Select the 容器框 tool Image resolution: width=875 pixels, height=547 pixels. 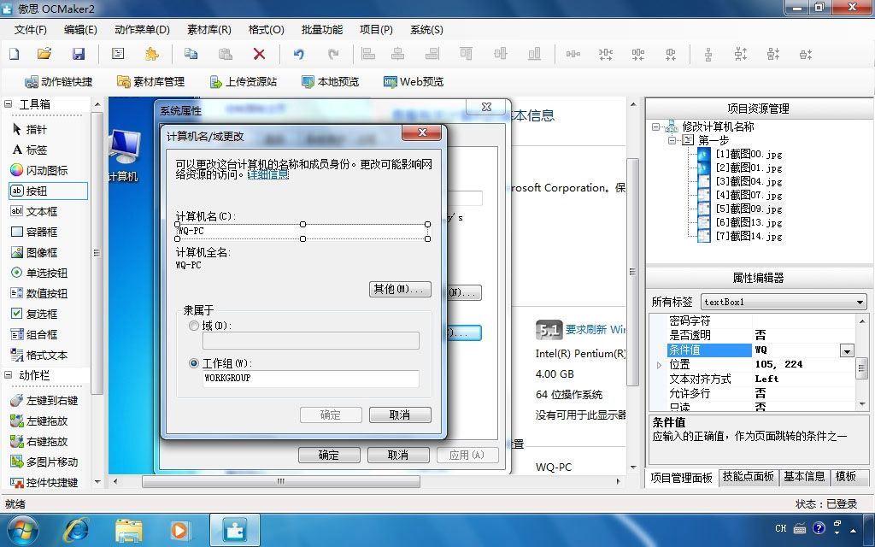34,232
